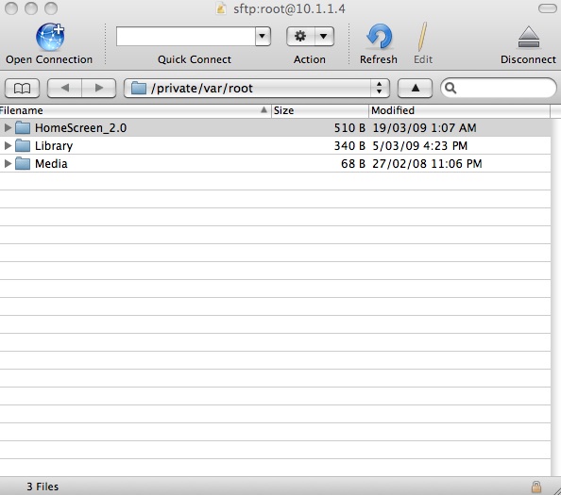
Task: Click the toolbar toggle pill button
Action: pos(548,8)
